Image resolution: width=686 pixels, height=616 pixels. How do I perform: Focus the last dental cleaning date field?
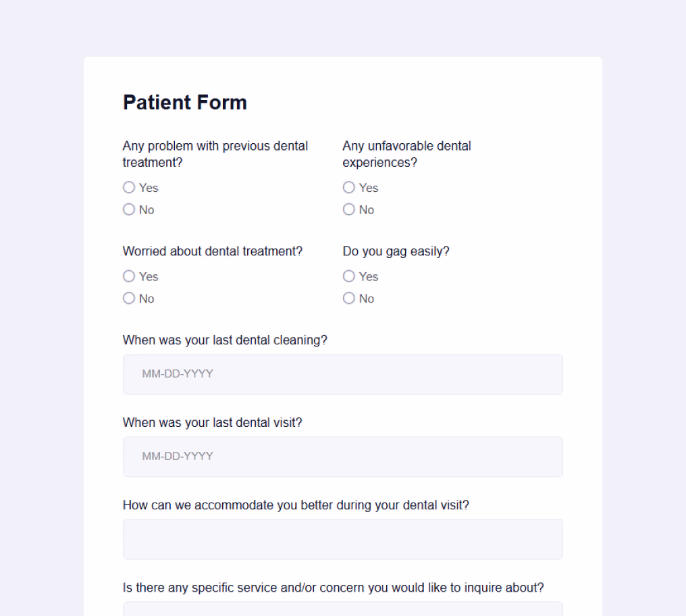342,374
